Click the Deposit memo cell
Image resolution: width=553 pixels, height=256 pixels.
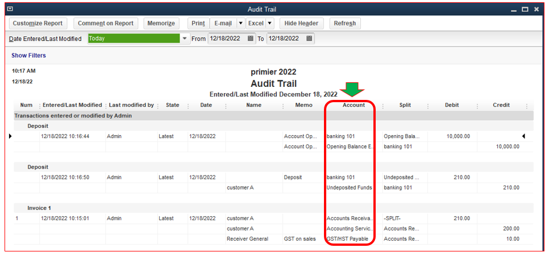[293, 178]
